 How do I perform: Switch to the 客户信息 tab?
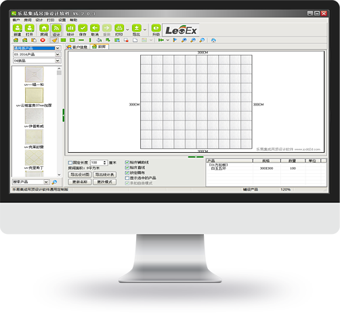click(77, 47)
